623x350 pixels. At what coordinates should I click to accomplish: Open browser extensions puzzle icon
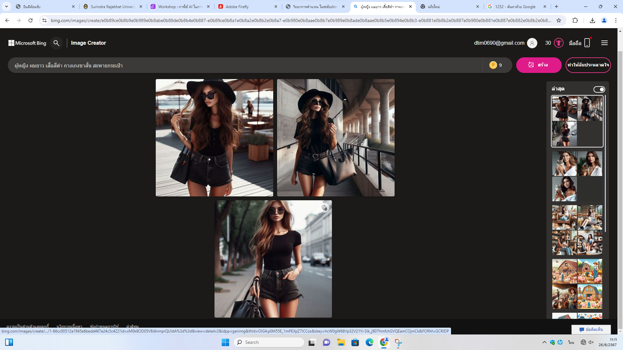click(575, 20)
